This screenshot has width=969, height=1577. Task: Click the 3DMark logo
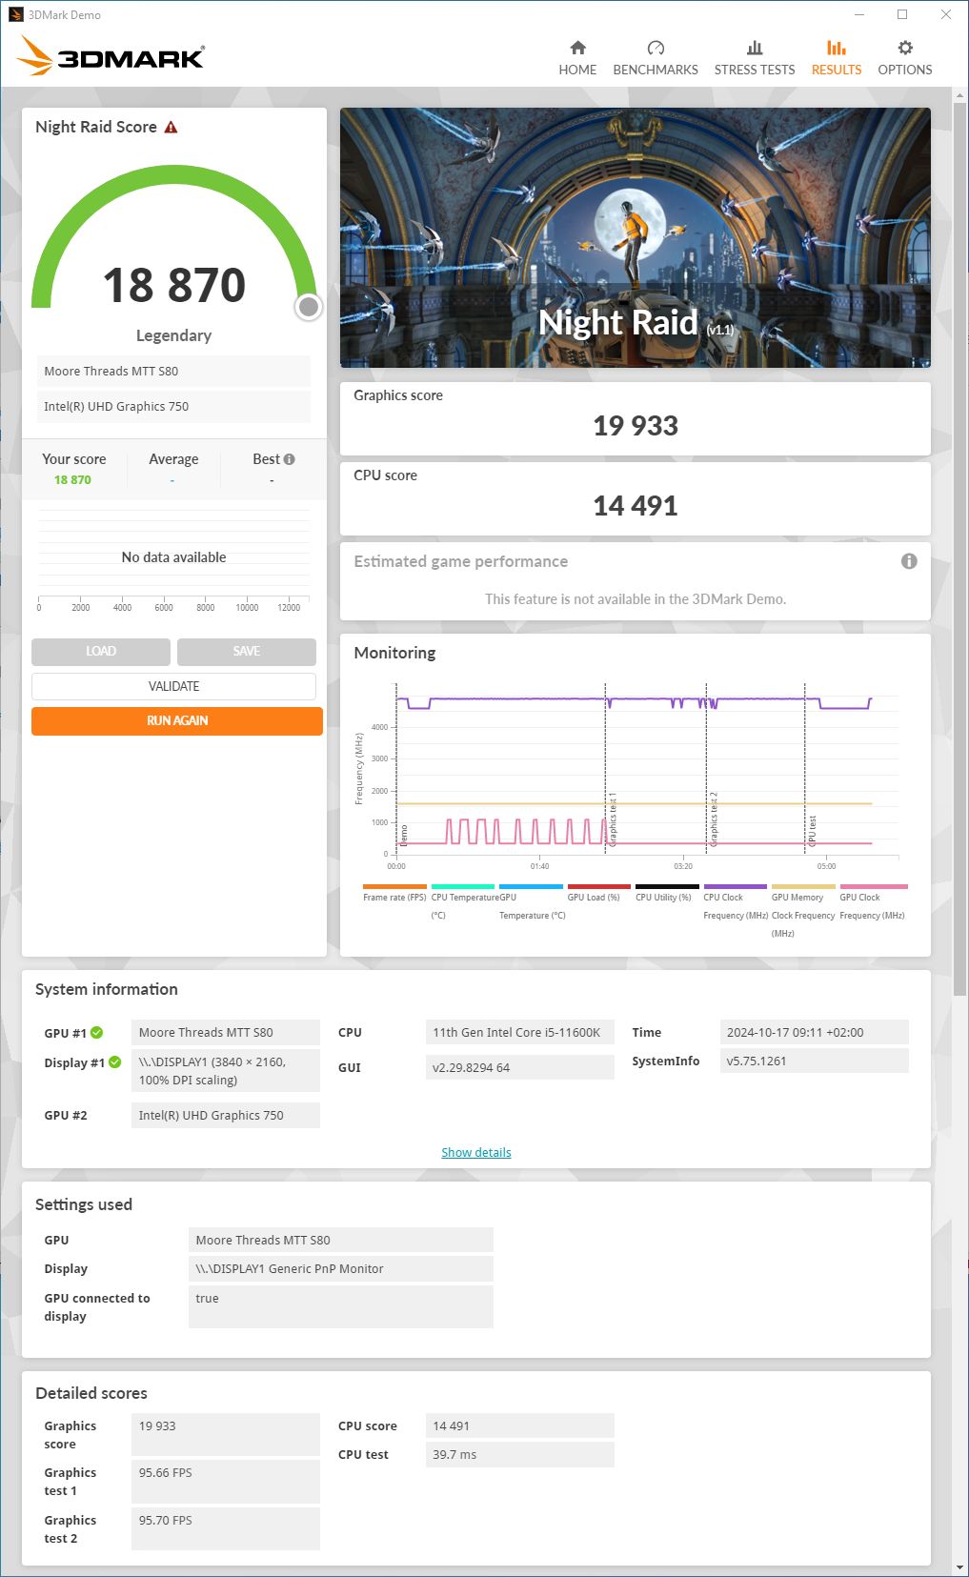(111, 56)
